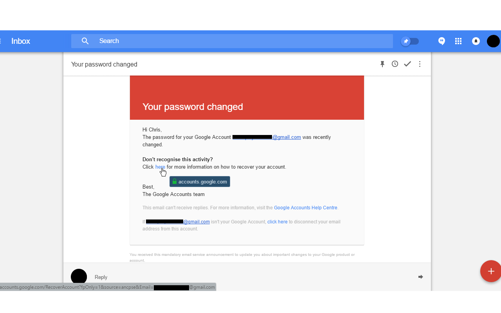Click the "click here" disconnect link

pos(277,222)
